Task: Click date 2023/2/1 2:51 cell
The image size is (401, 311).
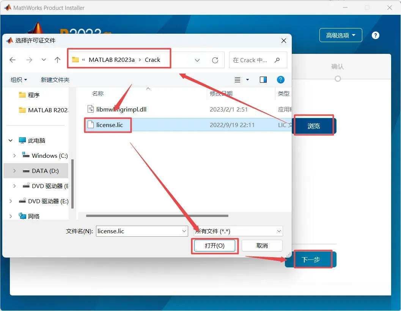Action: click(x=229, y=110)
